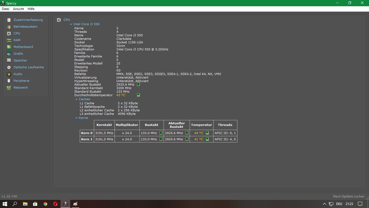
Task: Click temperature graph icon for Kern 1
Action: tap(207, 139)
